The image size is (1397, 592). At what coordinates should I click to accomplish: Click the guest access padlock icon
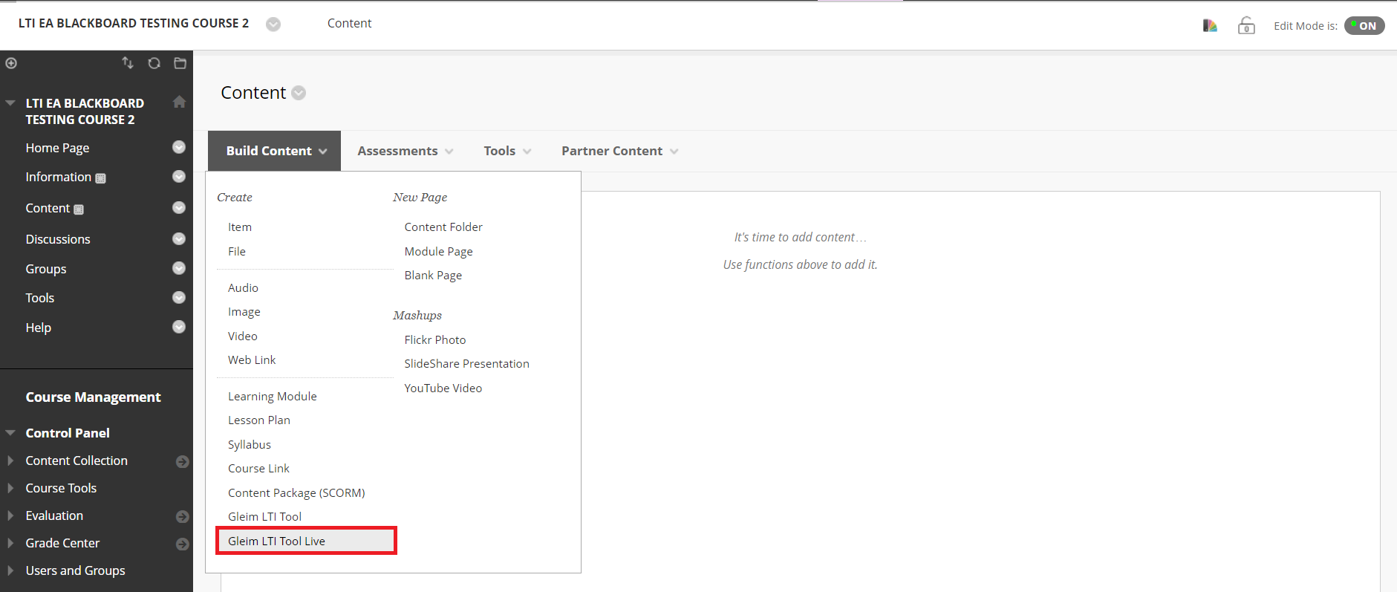tap(1246, 26)
